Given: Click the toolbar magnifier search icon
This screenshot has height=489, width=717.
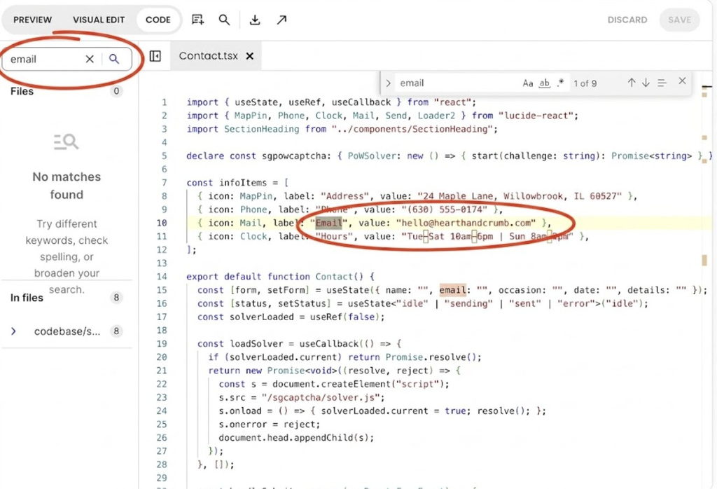Looking at the screenshot, I should 224,20.
